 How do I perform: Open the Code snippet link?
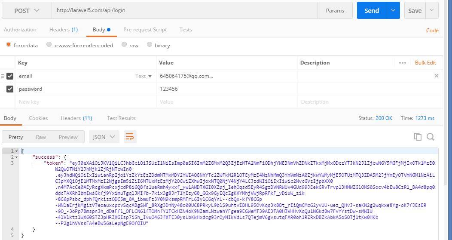point(432,30)
